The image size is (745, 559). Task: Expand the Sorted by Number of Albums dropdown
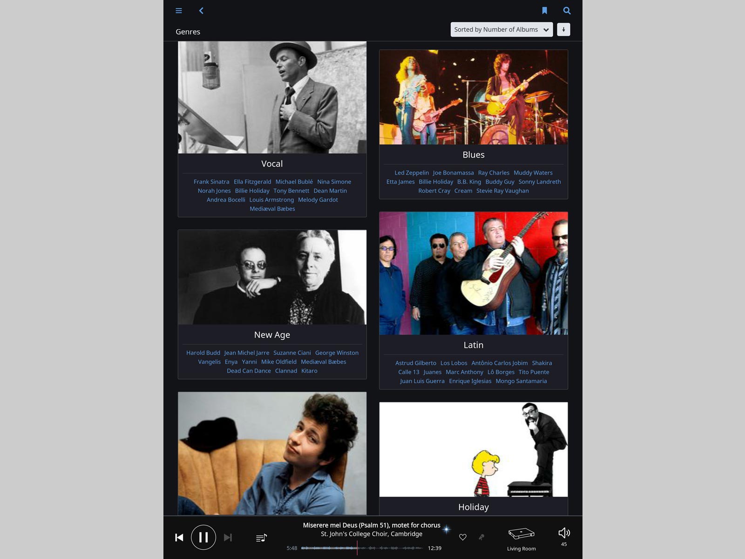(x=501, y=29)
